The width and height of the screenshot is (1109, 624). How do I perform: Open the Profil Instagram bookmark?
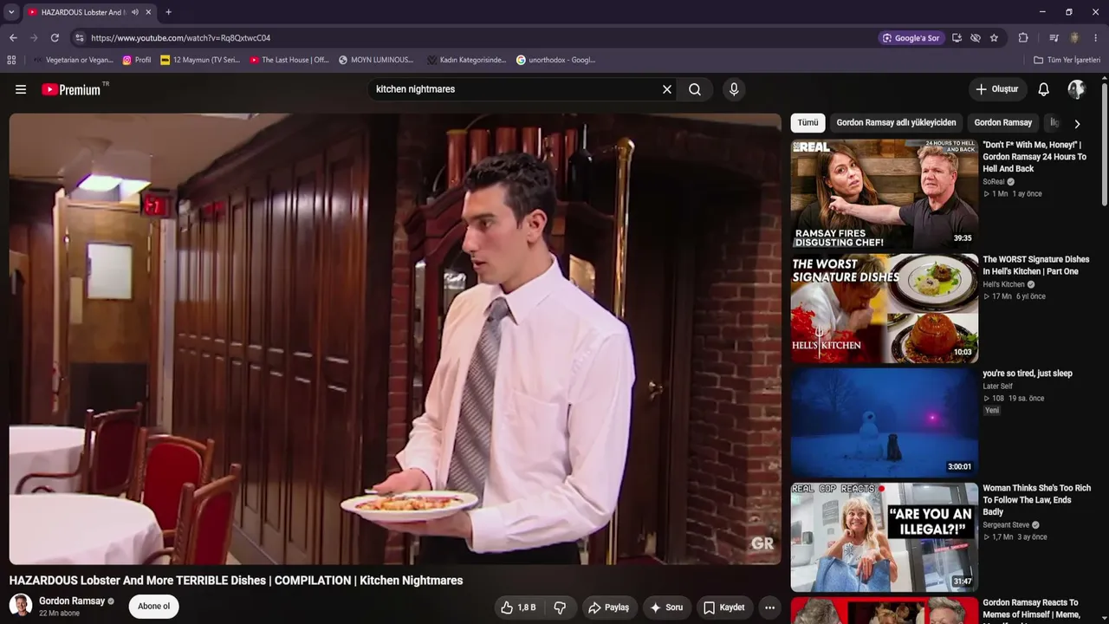[137, 60]
